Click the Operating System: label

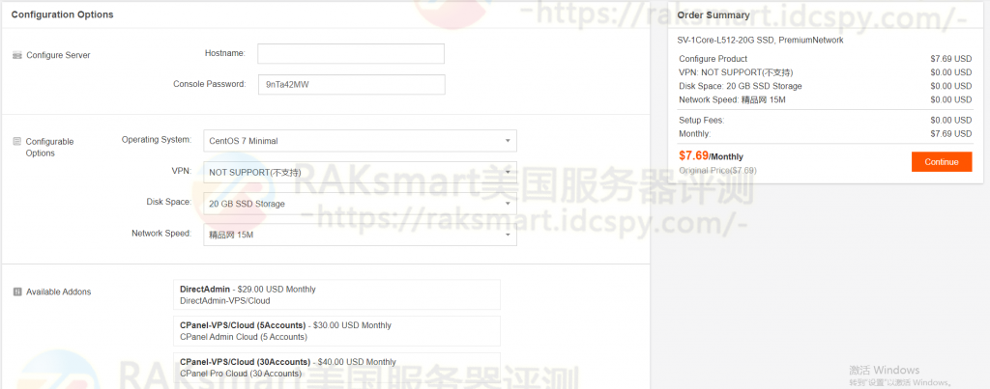(157, 139)
